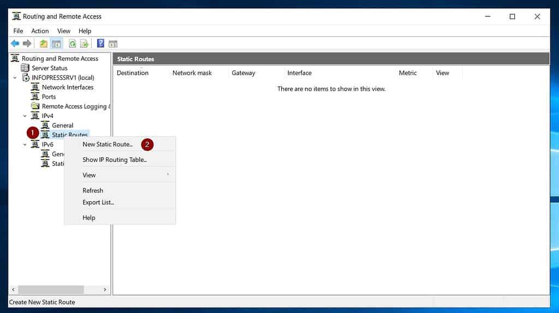Select Refresh in the context menu
This screenshot has height=313, width=559.
pos(120,191)
